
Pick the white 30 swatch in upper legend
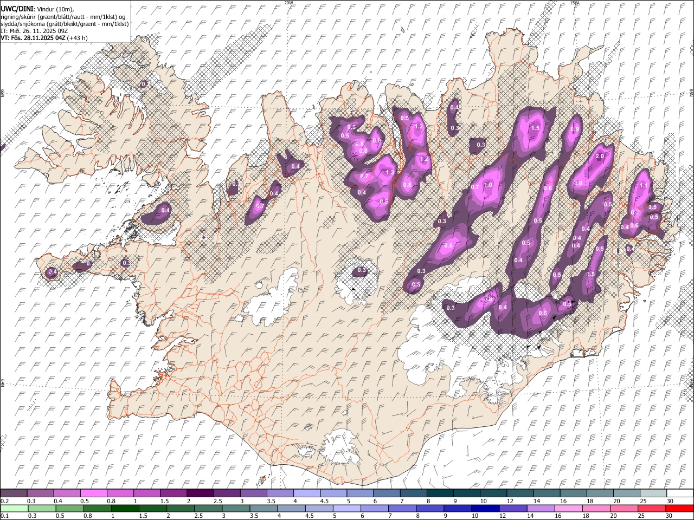[679, 493]
